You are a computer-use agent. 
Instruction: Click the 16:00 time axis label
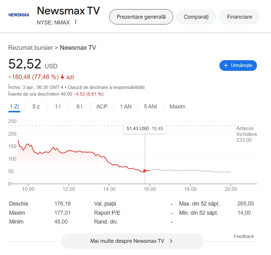coord(150,189)
